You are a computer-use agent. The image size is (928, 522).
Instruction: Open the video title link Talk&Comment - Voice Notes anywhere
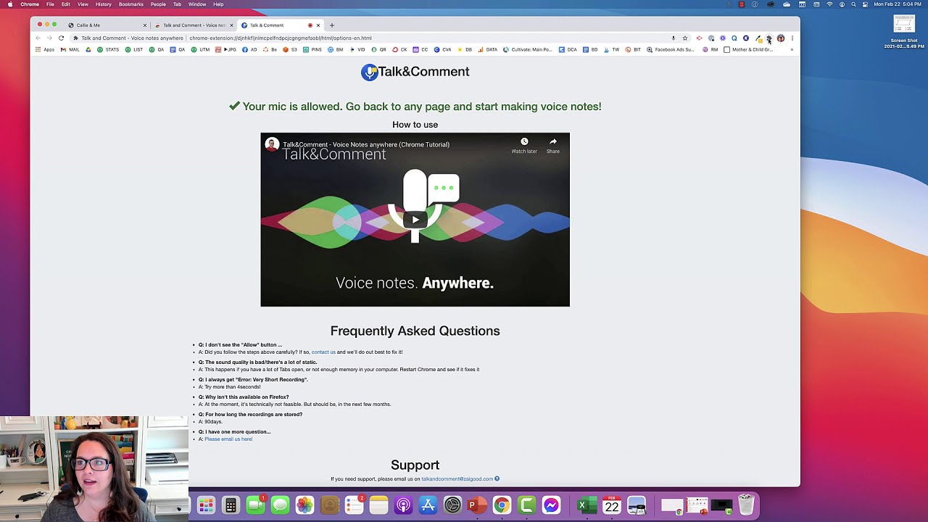click(366, 144)
